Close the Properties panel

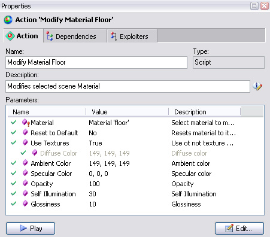265,6
